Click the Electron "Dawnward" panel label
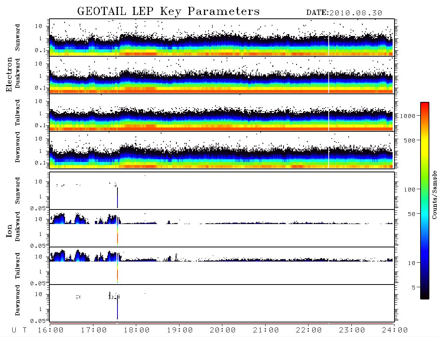The image size is (437, 337). click(18, 147)
